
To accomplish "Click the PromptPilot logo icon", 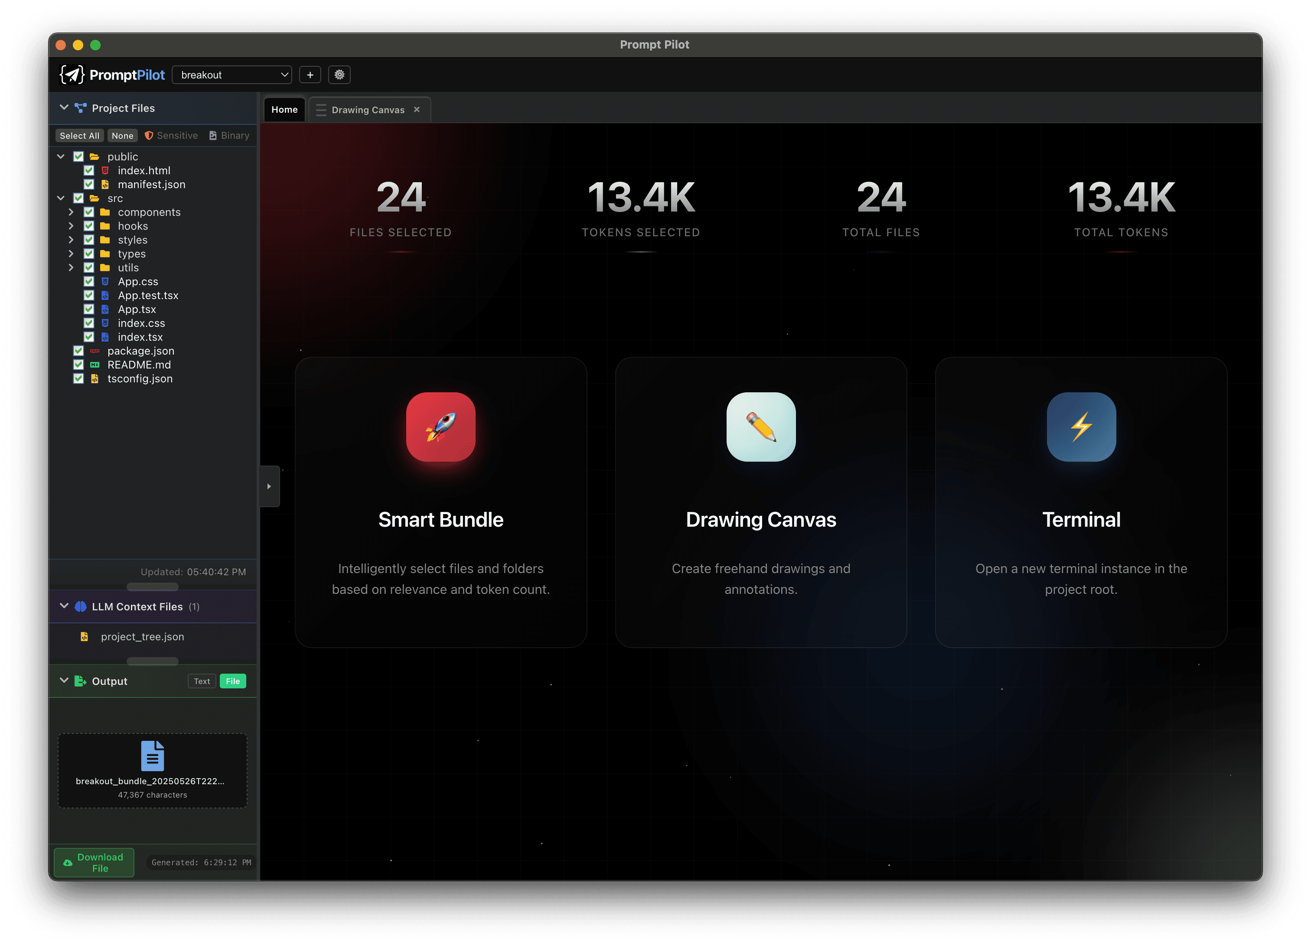I will 72,75.
